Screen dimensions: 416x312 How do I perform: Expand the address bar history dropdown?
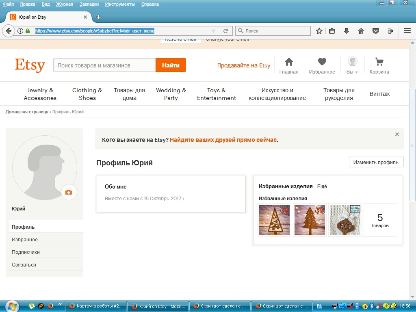point(213,31)
